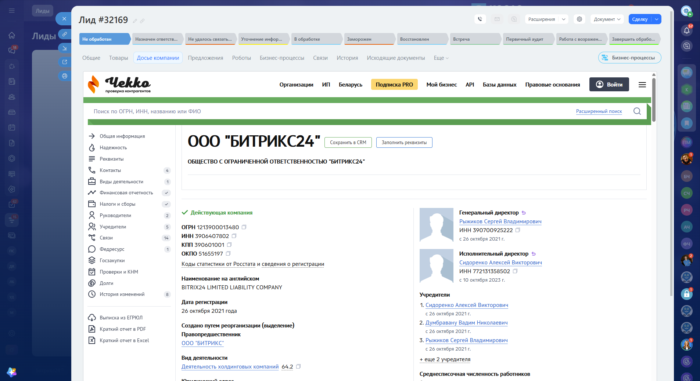Image resolution: width=700 pixels, height=381 pixels.
Task: Open the Исходящие документы tab
Action: [x=396, y=58]
